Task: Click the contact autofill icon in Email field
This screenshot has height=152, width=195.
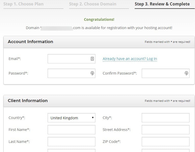Action: [92, 59]
